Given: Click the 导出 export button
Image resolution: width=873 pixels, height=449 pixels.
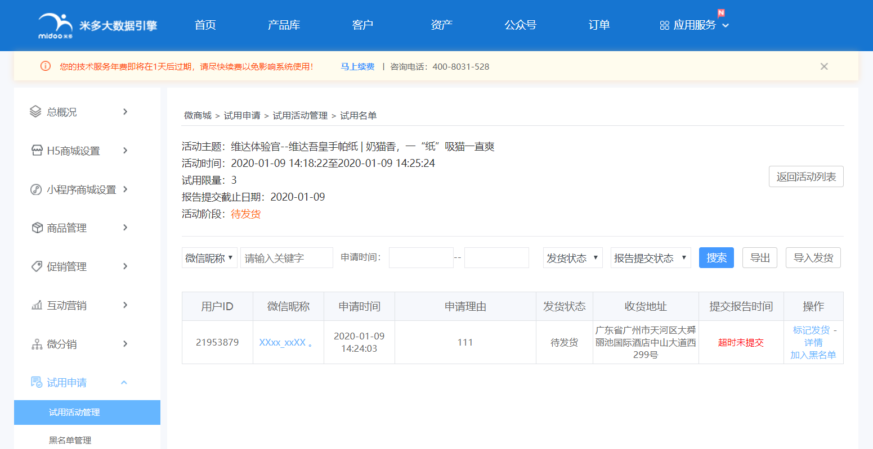Looking at the screenshot, I should tap(760, 258).
